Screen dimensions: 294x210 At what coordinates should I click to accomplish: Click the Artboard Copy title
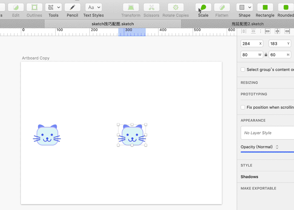[36, 58]
